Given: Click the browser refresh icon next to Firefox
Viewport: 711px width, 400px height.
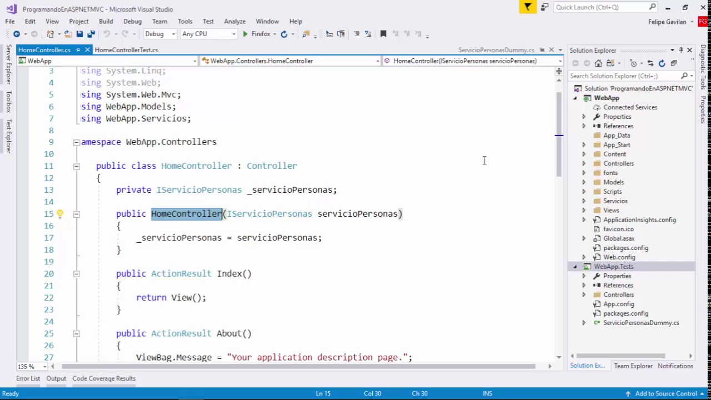Looking at the screenshot, I should pyautogui.click(x=284, y=34).
